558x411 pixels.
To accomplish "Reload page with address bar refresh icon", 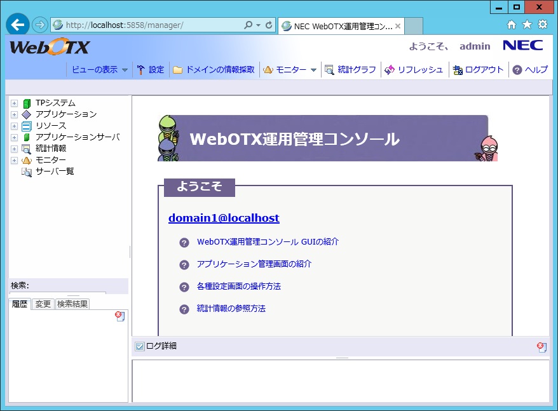I will pos(269,25).
